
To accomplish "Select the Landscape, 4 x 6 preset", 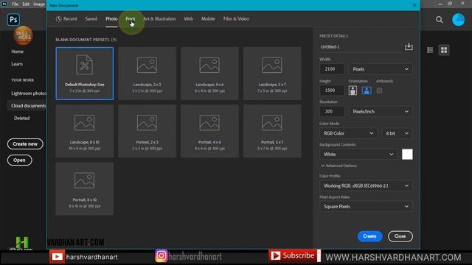I will click(209, 74).
